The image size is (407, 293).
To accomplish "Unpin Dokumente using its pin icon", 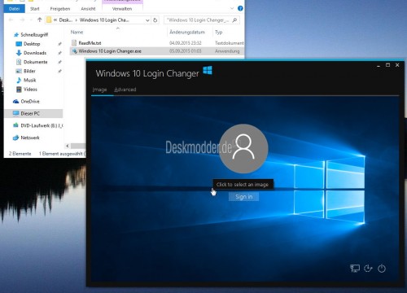I will click(59, 62).
